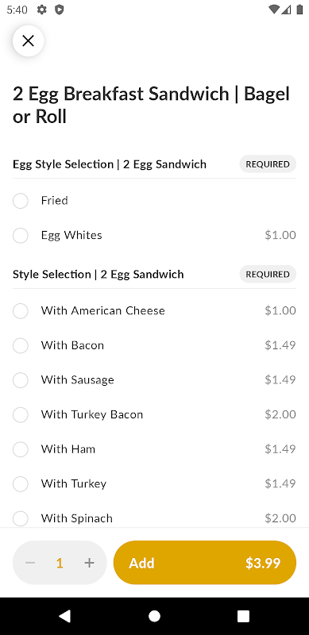Screen dimensions: 309x635
Task: Select the Fried egg style
Action: 154,201
